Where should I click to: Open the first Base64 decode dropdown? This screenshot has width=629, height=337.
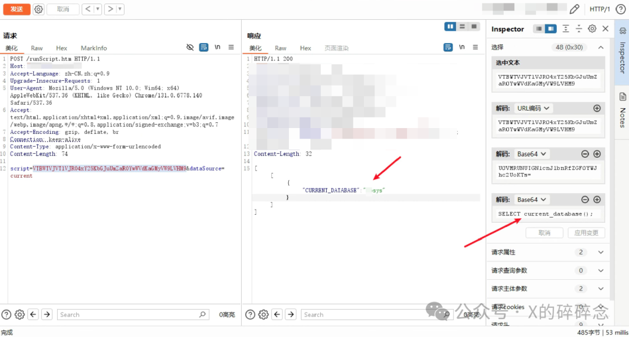point(532,154)
